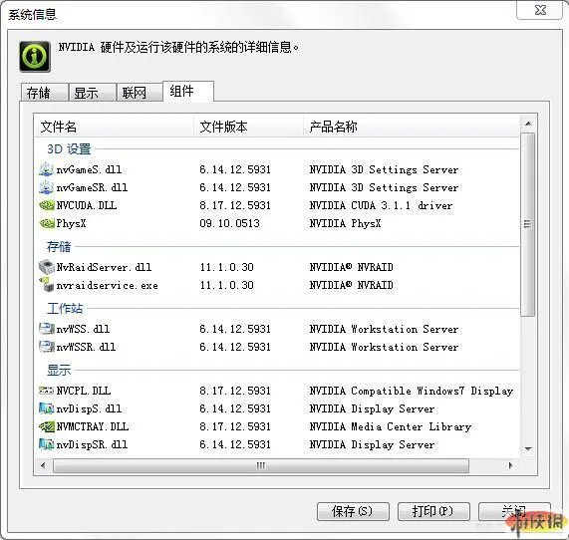
Task: Click NVCUDA.DLL version 8.17.12.5931
Action: coord(235,205)
